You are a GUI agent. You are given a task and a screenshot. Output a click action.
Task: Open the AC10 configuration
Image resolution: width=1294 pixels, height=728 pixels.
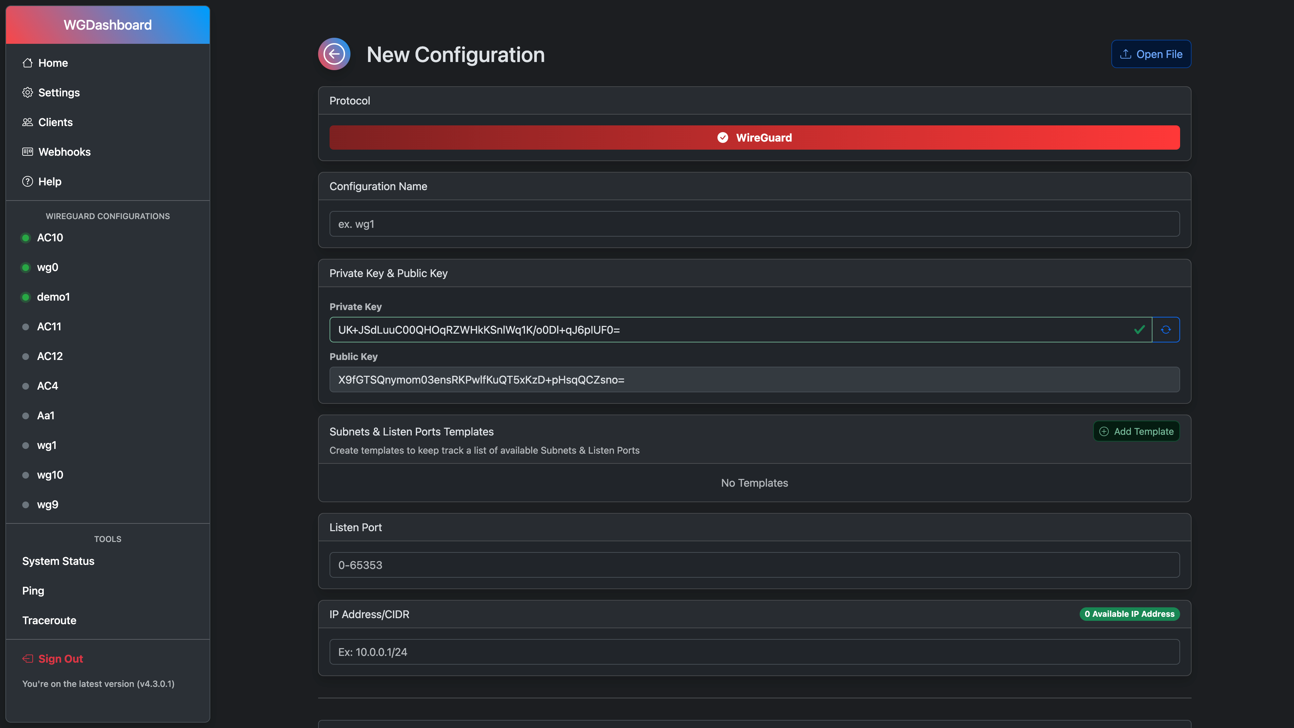[x=50, y=238]
